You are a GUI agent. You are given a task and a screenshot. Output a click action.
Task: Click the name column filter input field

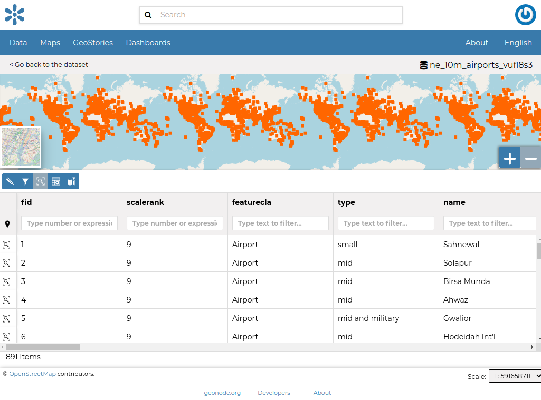point(489,222)
